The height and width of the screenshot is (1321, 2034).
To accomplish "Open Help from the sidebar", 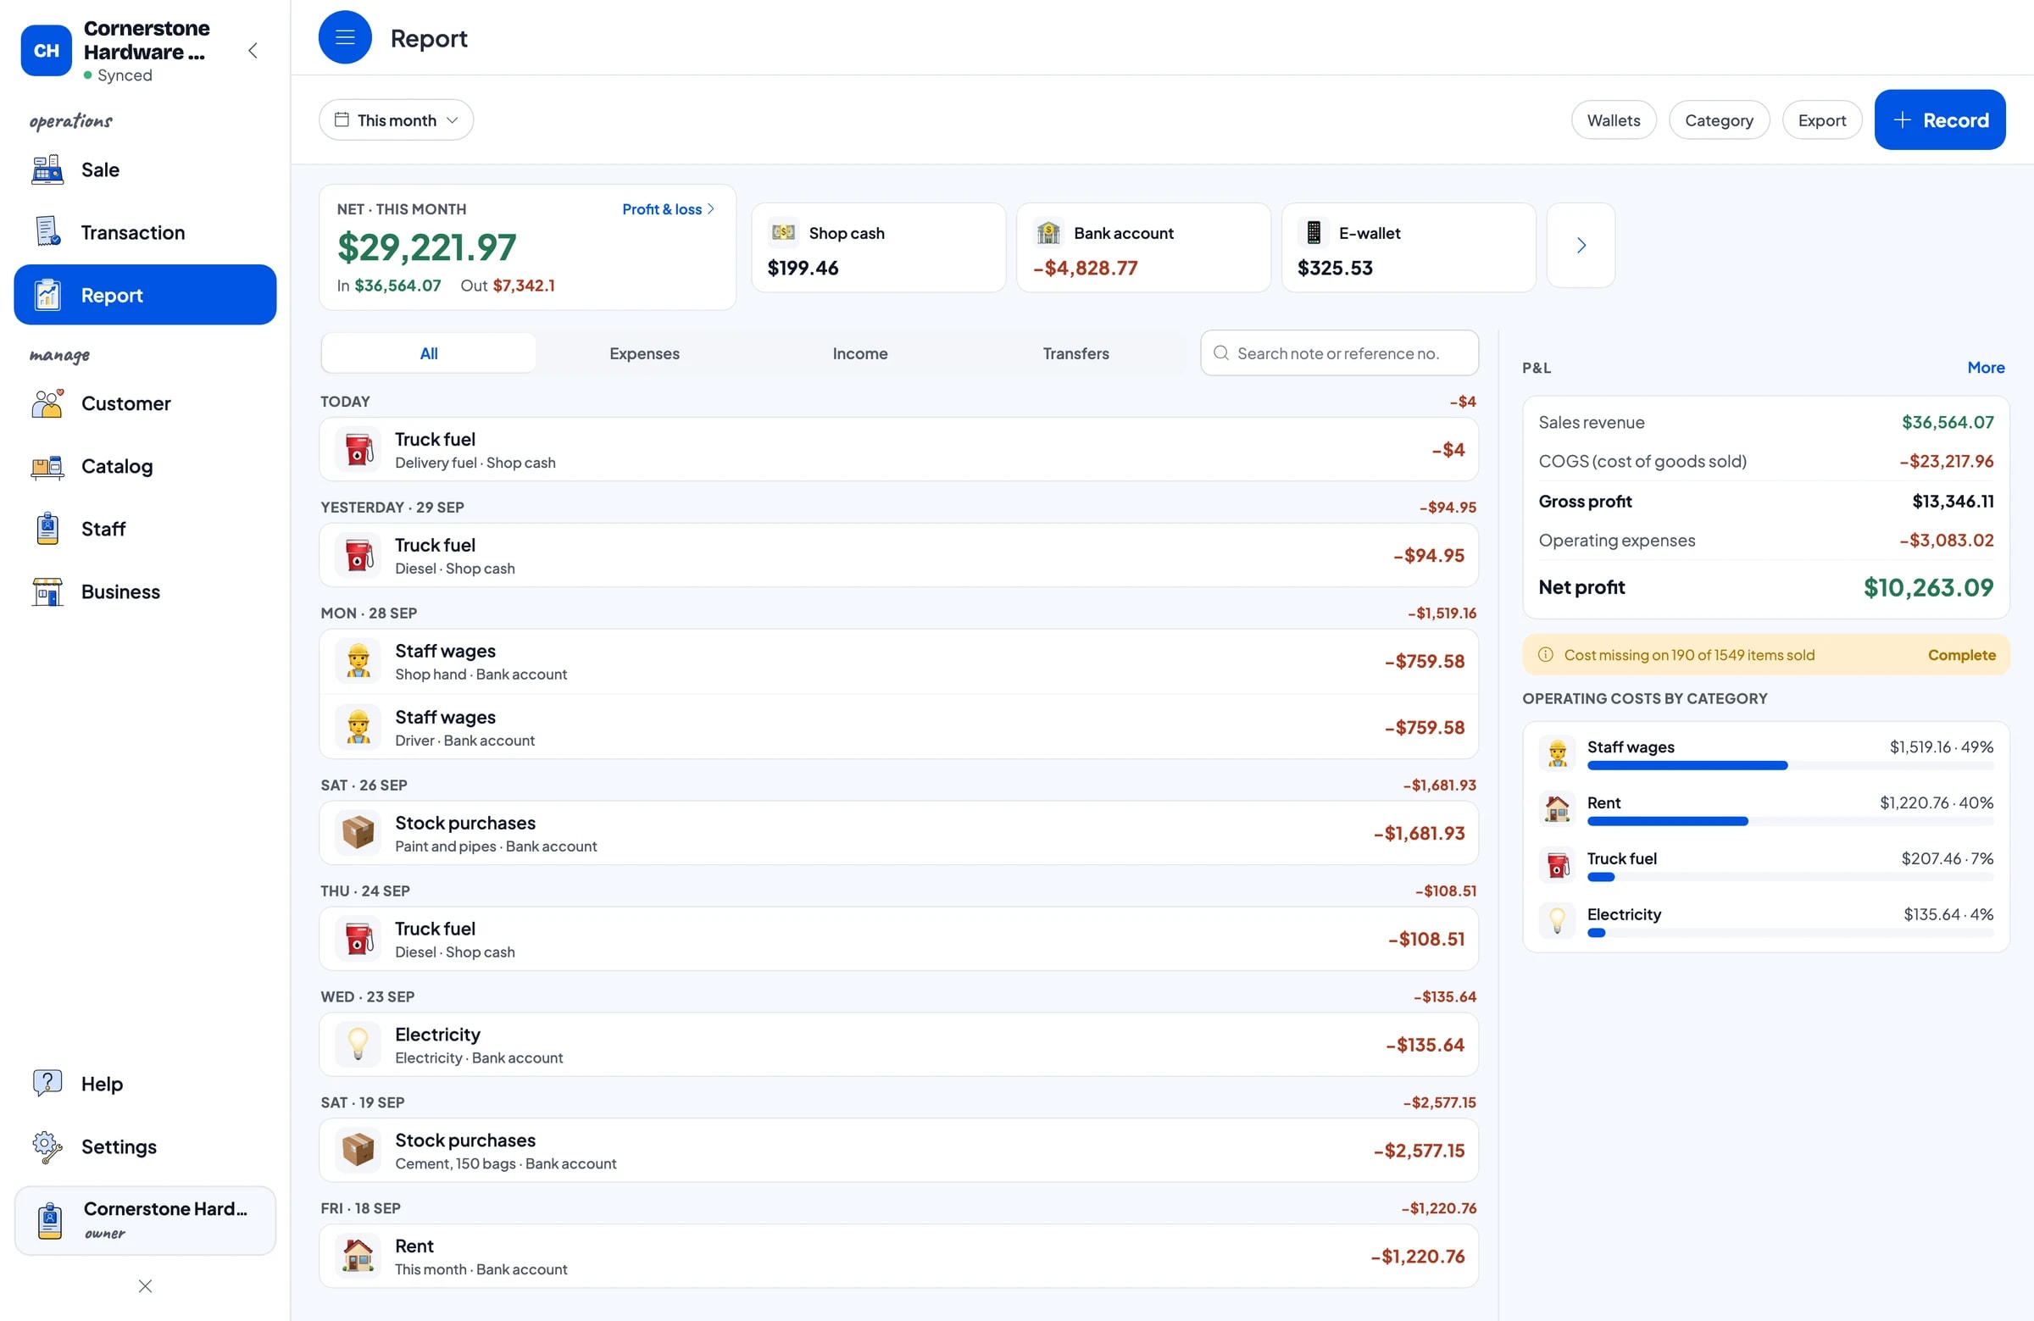I will click(145, 1084).
